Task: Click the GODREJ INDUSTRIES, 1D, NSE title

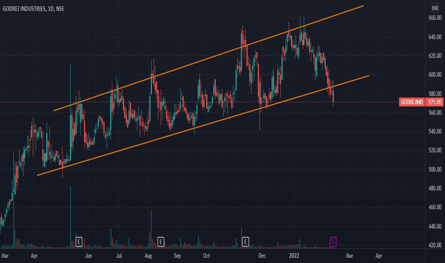Action: coord(33,9)
